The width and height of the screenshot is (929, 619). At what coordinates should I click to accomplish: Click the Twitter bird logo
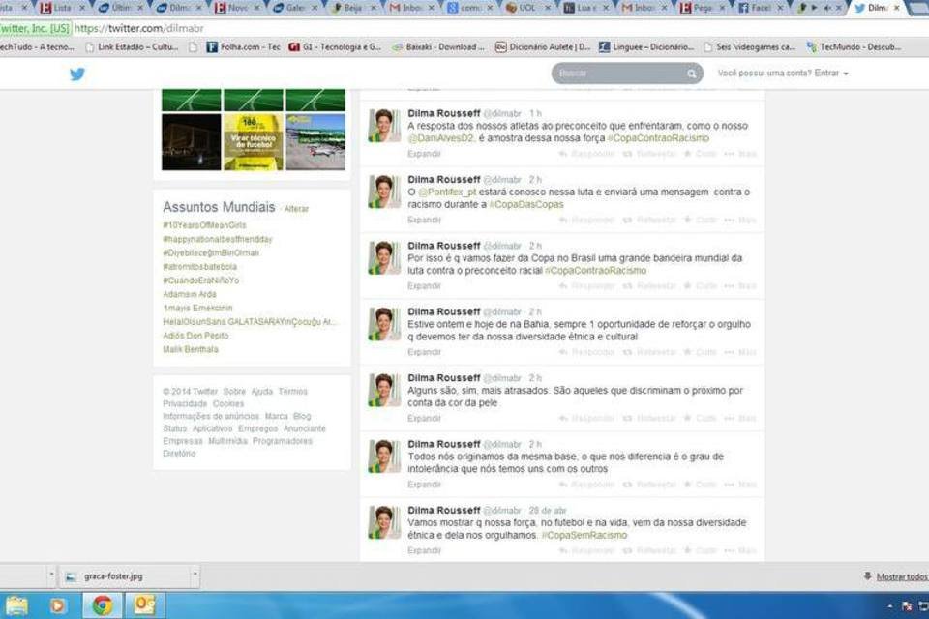pyautogui.click(x=77, y=74)
